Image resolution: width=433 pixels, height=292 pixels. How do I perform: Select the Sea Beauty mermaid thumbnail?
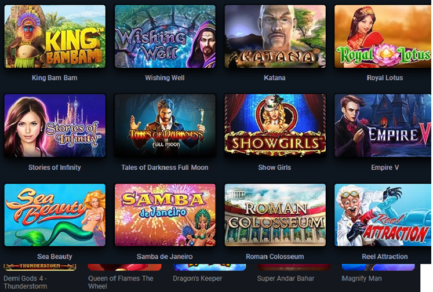54,215
